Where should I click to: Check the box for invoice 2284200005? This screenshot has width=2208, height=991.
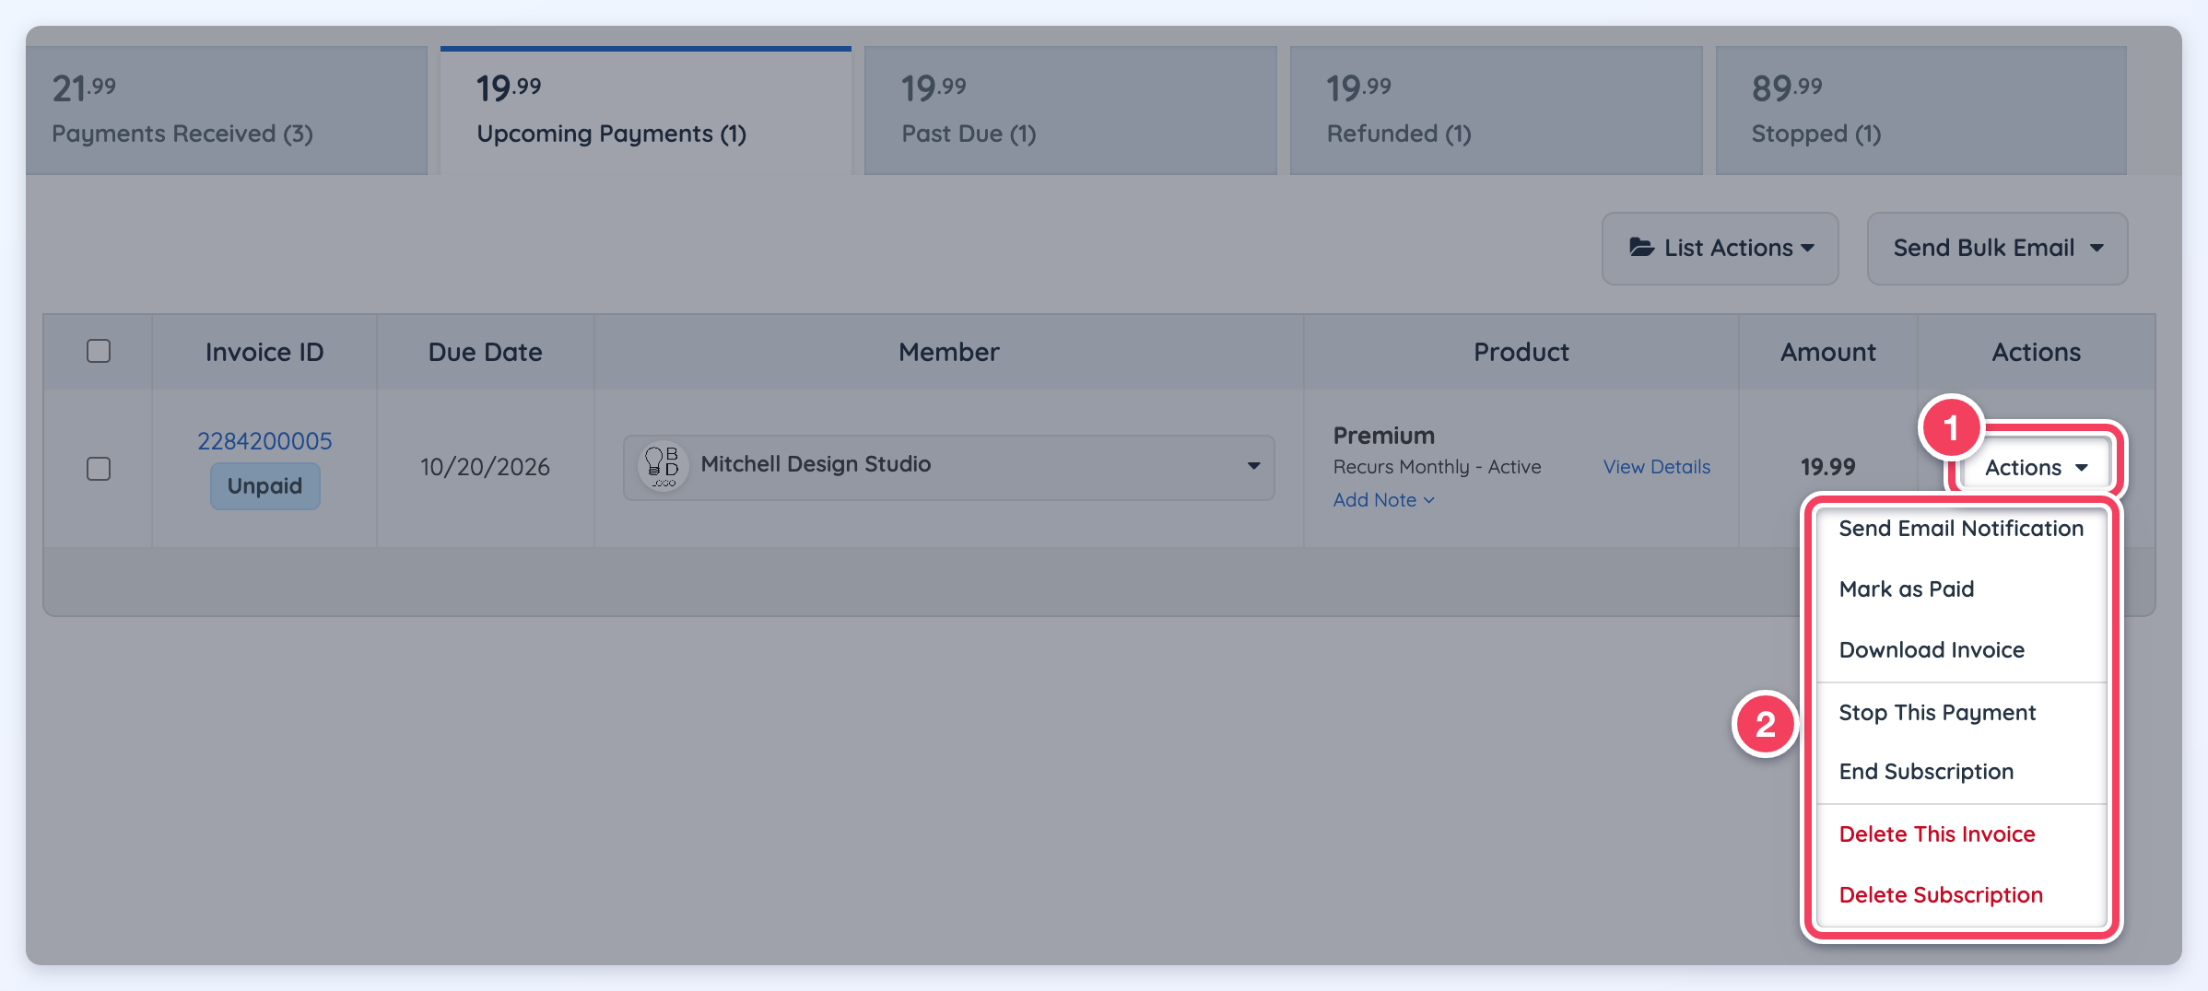(99, 469)
